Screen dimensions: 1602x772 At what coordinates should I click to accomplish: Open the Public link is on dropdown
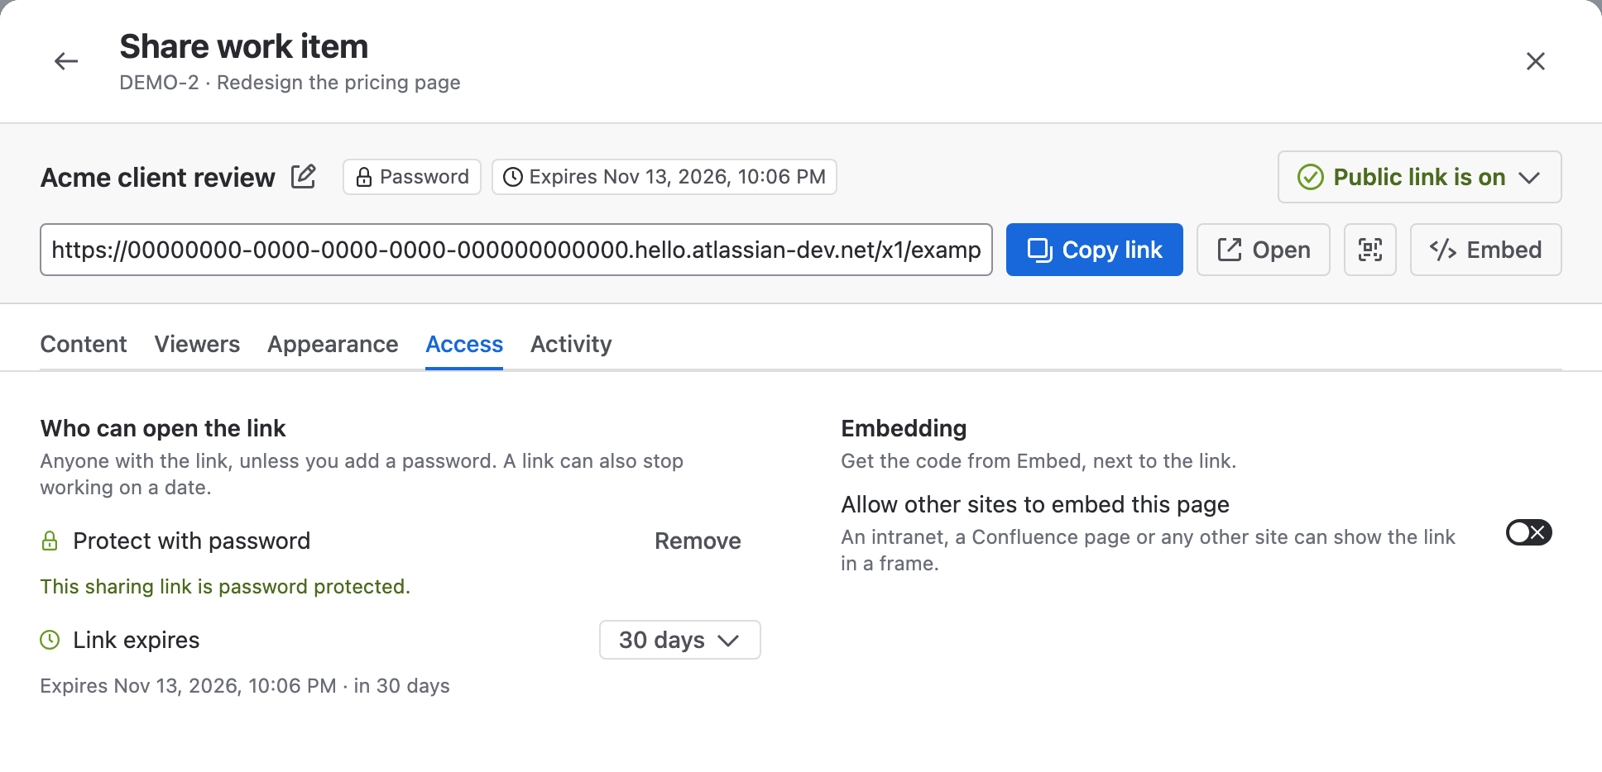pos(1420,177)
